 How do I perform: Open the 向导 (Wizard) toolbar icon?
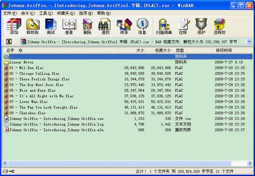pos(124,24)
